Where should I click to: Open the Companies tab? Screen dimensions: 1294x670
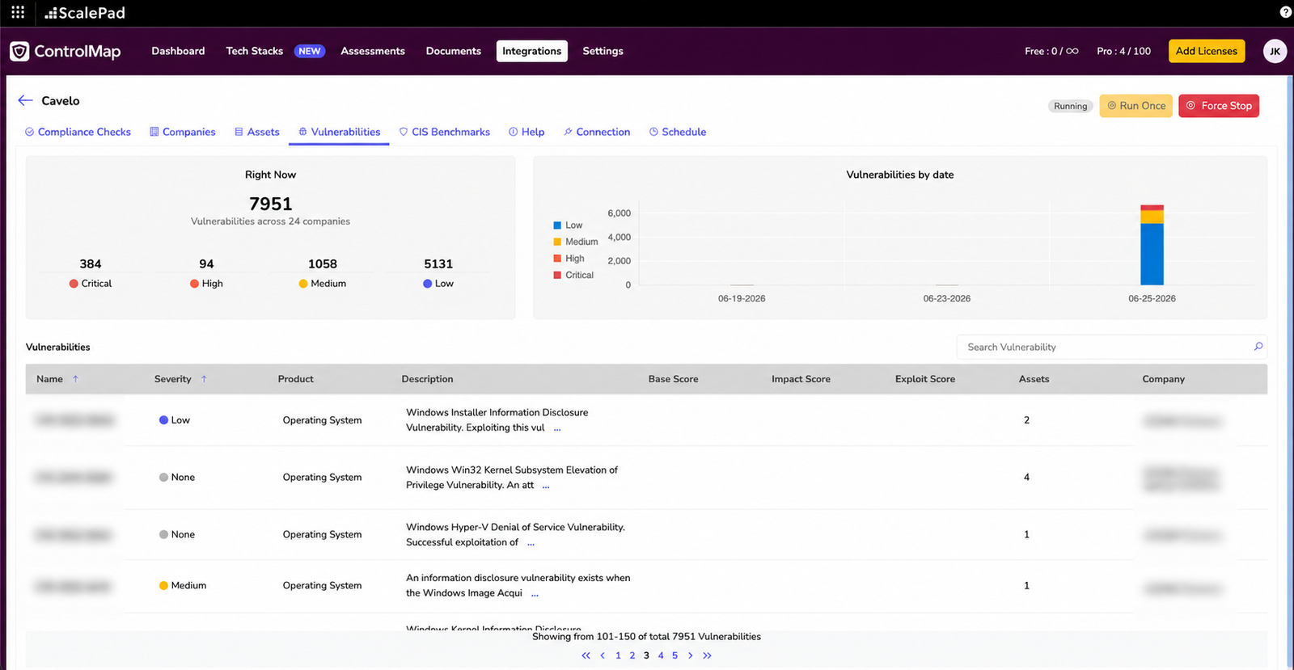click(x=183, y=132)
